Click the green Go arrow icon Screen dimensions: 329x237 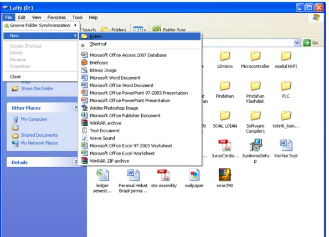(306, 43)
